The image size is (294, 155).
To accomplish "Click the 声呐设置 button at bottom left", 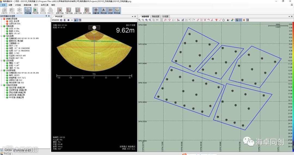I will click(x=7, y=154).
